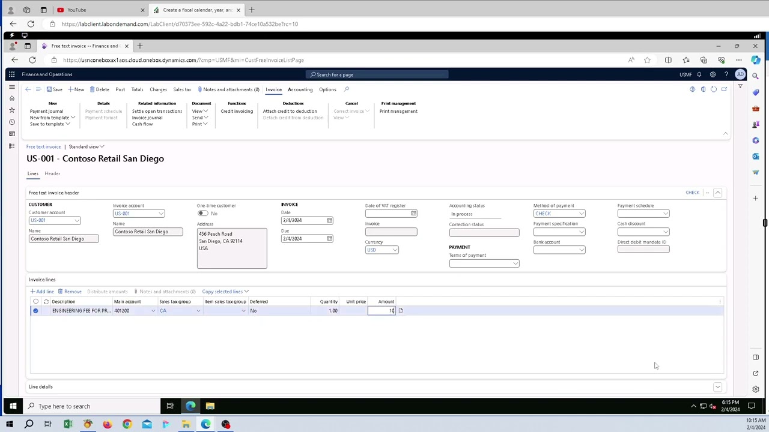Click Remove line button
The width and height of the screenshot is (769, 432).
click(70, 292)
